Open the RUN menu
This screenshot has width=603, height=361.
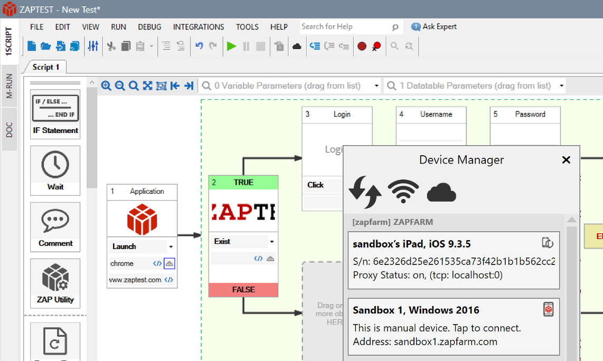pyautogui.click(x=118, y=27)
